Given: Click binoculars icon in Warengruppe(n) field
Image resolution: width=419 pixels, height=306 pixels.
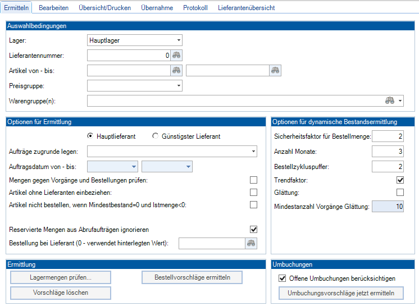Looking at the screenshot, I should (390, 101).
